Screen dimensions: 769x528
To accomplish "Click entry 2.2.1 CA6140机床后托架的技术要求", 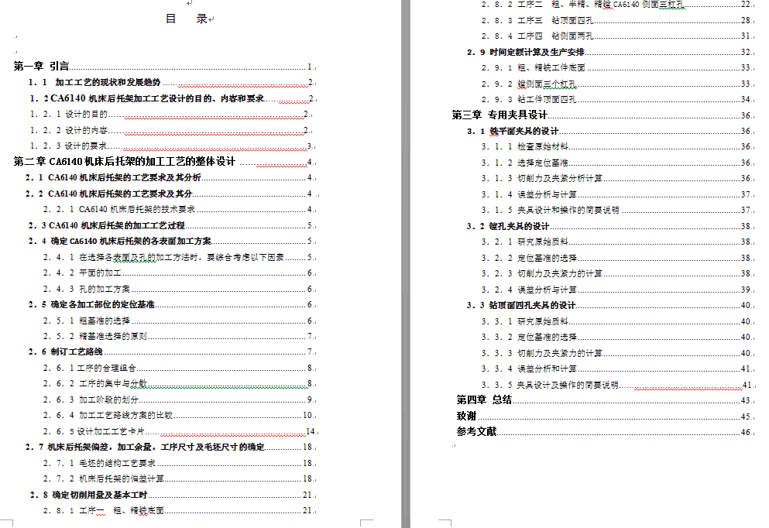I will [x=179, y=209].
